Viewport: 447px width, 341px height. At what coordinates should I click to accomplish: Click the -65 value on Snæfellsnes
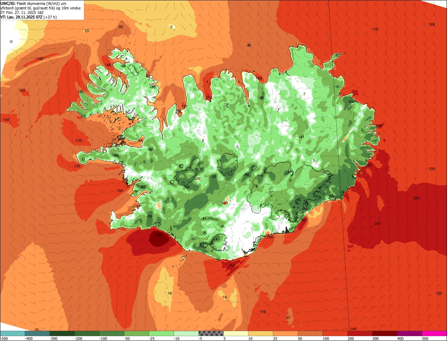(116, 155)
